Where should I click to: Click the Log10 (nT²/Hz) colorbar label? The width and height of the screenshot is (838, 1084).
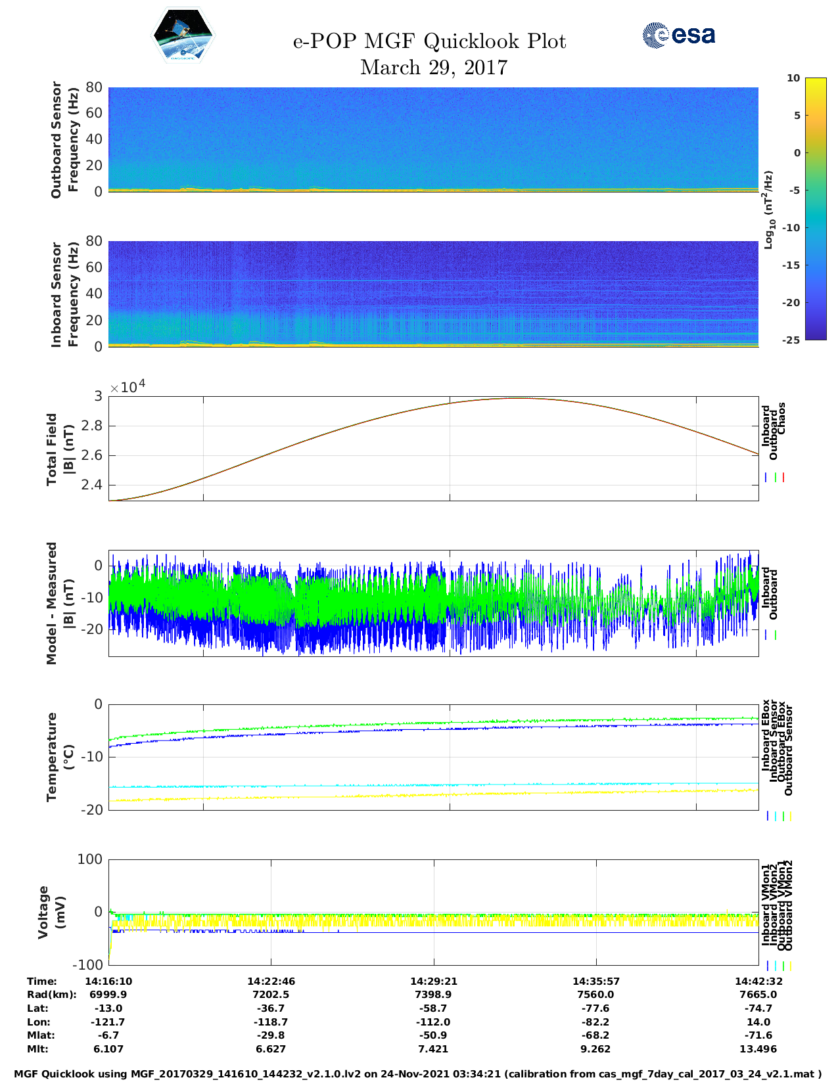click(x=768, y=209)
